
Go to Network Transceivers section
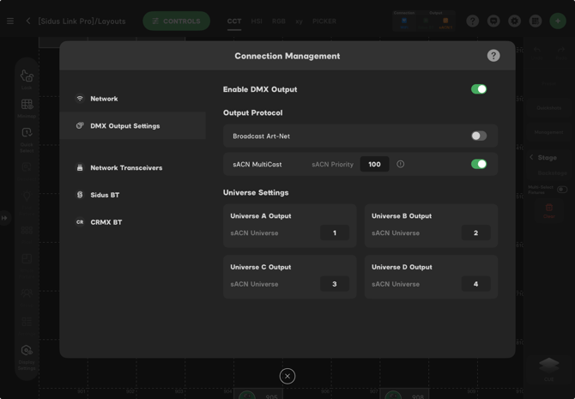[x=126, y=167]
